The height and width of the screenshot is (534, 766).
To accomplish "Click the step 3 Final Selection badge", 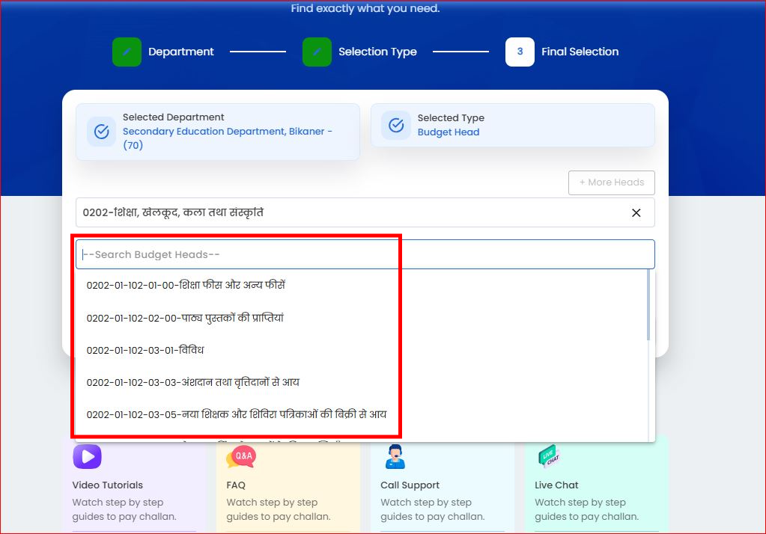I will pos(520,52).
